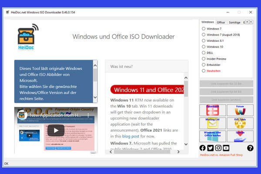Screen dimensions: 261x174
Task: Switch to the Windows tab
Action: point(207,22)
